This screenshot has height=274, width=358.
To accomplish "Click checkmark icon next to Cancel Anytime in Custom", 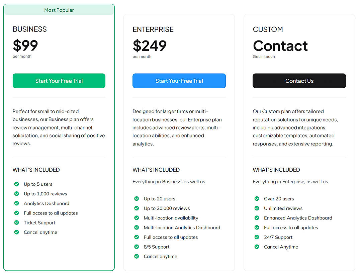I will point(257,247).
